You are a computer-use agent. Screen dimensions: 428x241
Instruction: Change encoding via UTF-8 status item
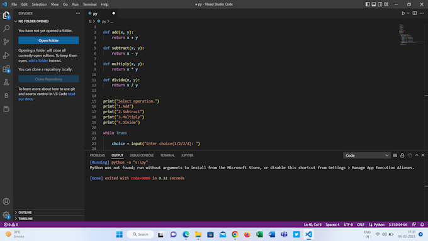pyautogui.click(x=348, y=225)
